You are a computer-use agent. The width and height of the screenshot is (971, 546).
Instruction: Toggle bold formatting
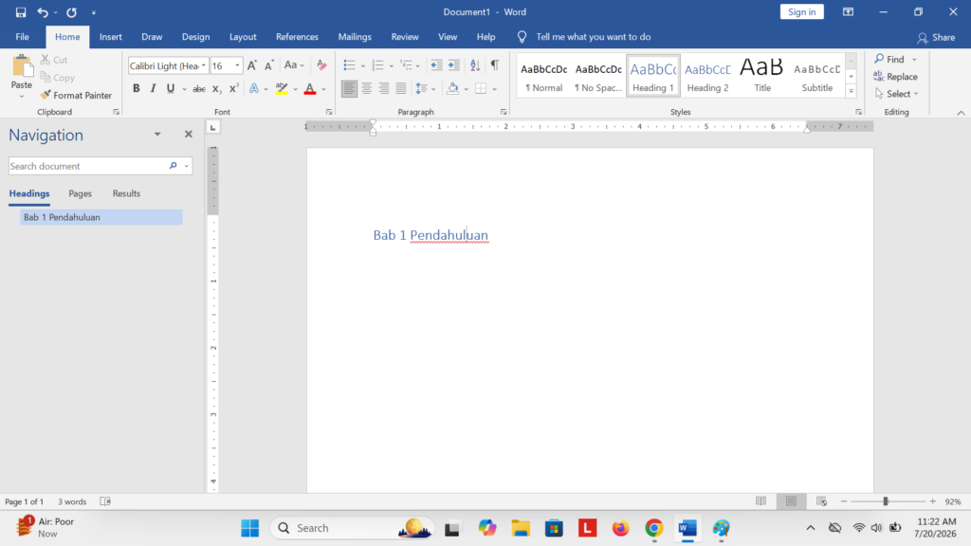point(137,89)
